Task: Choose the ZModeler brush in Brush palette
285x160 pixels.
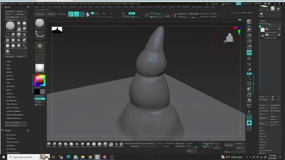Action: (x=8, y=40)
